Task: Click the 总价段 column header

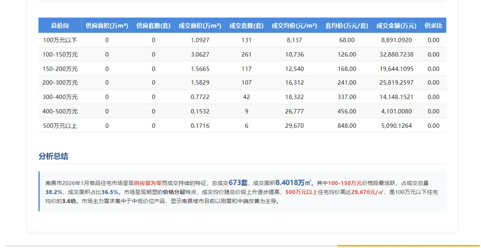Action: [x=60, y=26]
